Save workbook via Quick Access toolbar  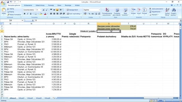(8, 2)
